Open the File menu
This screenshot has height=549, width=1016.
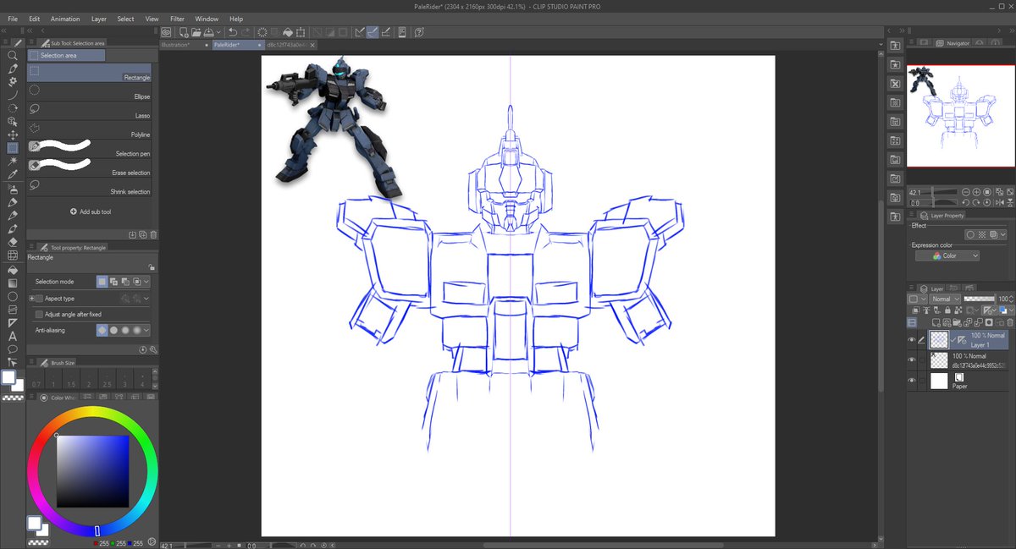click(11, 19)
